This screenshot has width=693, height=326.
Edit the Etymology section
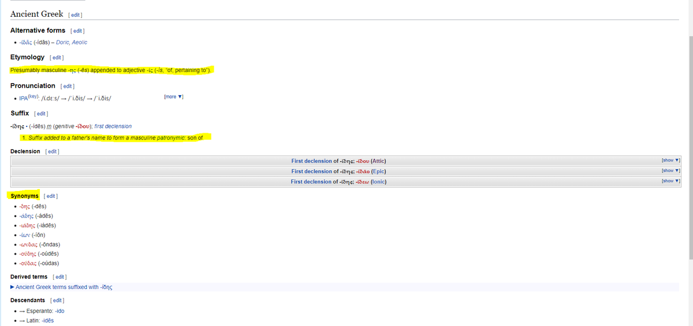(57, 58)
